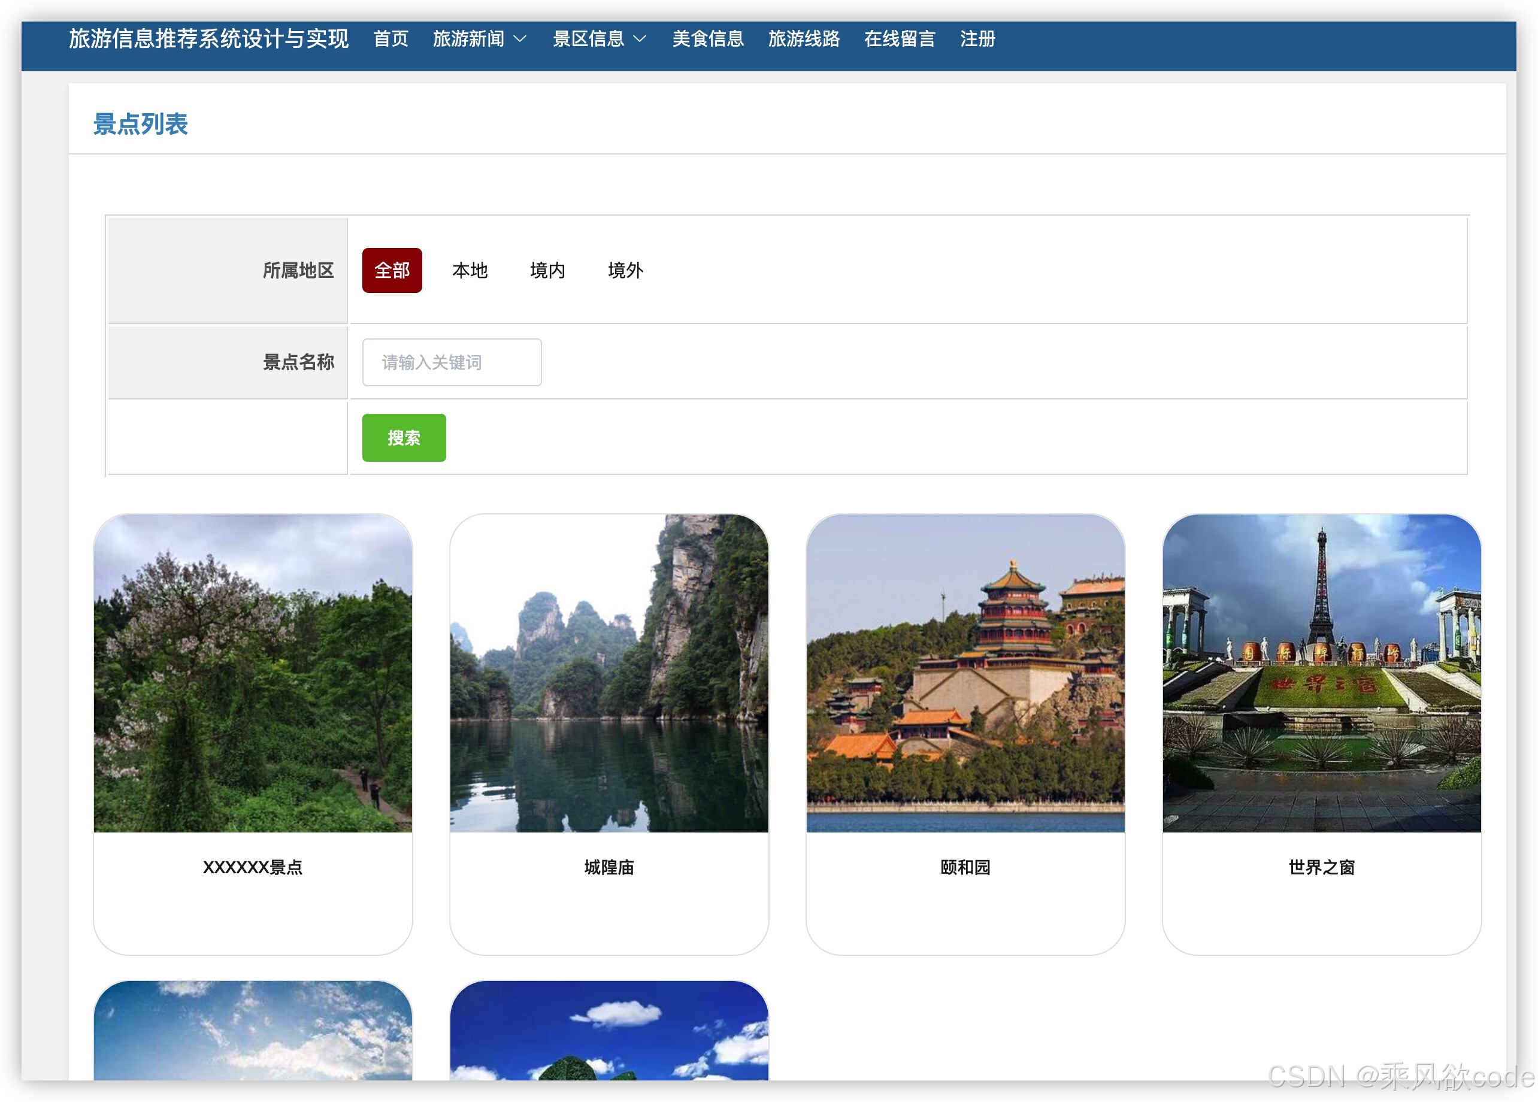Select the 境外 region filter
The height and width of the screenshot is (1102, 1538).
[626, 271]
